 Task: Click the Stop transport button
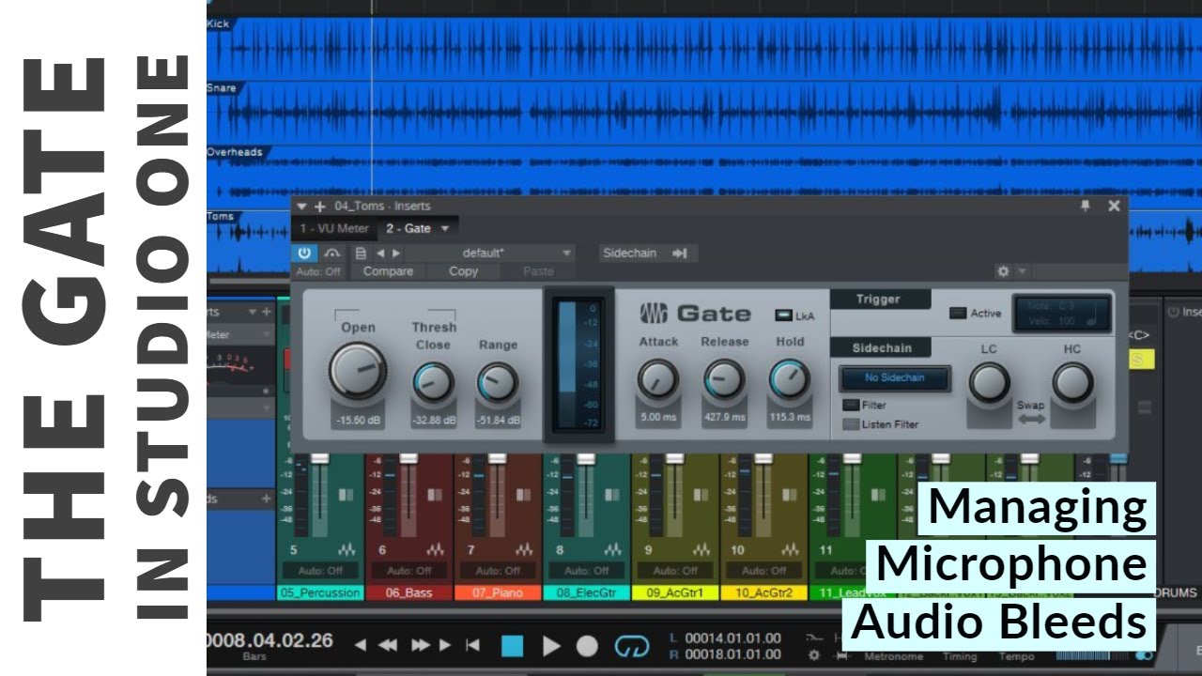(x=512, y=645)
